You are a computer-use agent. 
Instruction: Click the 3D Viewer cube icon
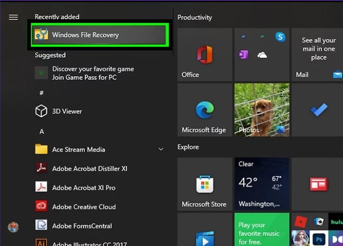41,111
